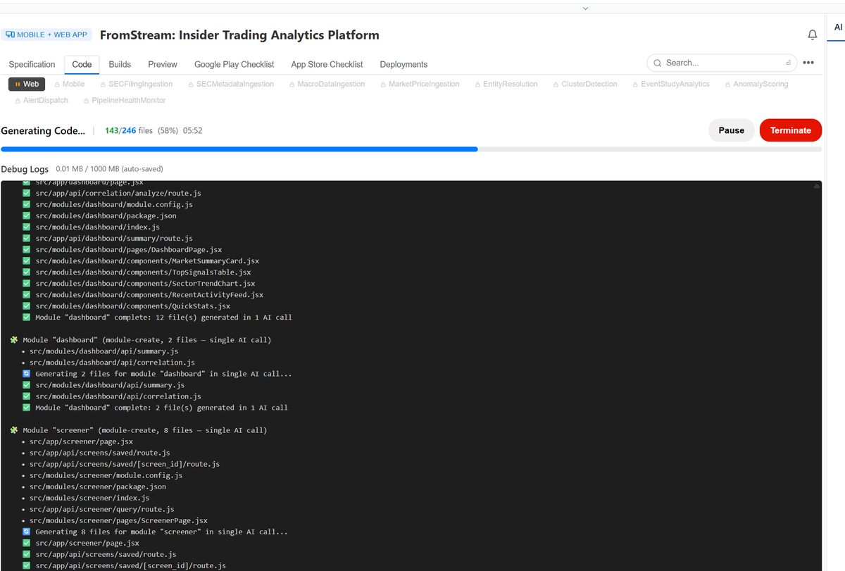The width and height of the screenshot is (845, 571).
Task: Select the MarketPriceIngestion chip
Action: click(x=419, y=84)
